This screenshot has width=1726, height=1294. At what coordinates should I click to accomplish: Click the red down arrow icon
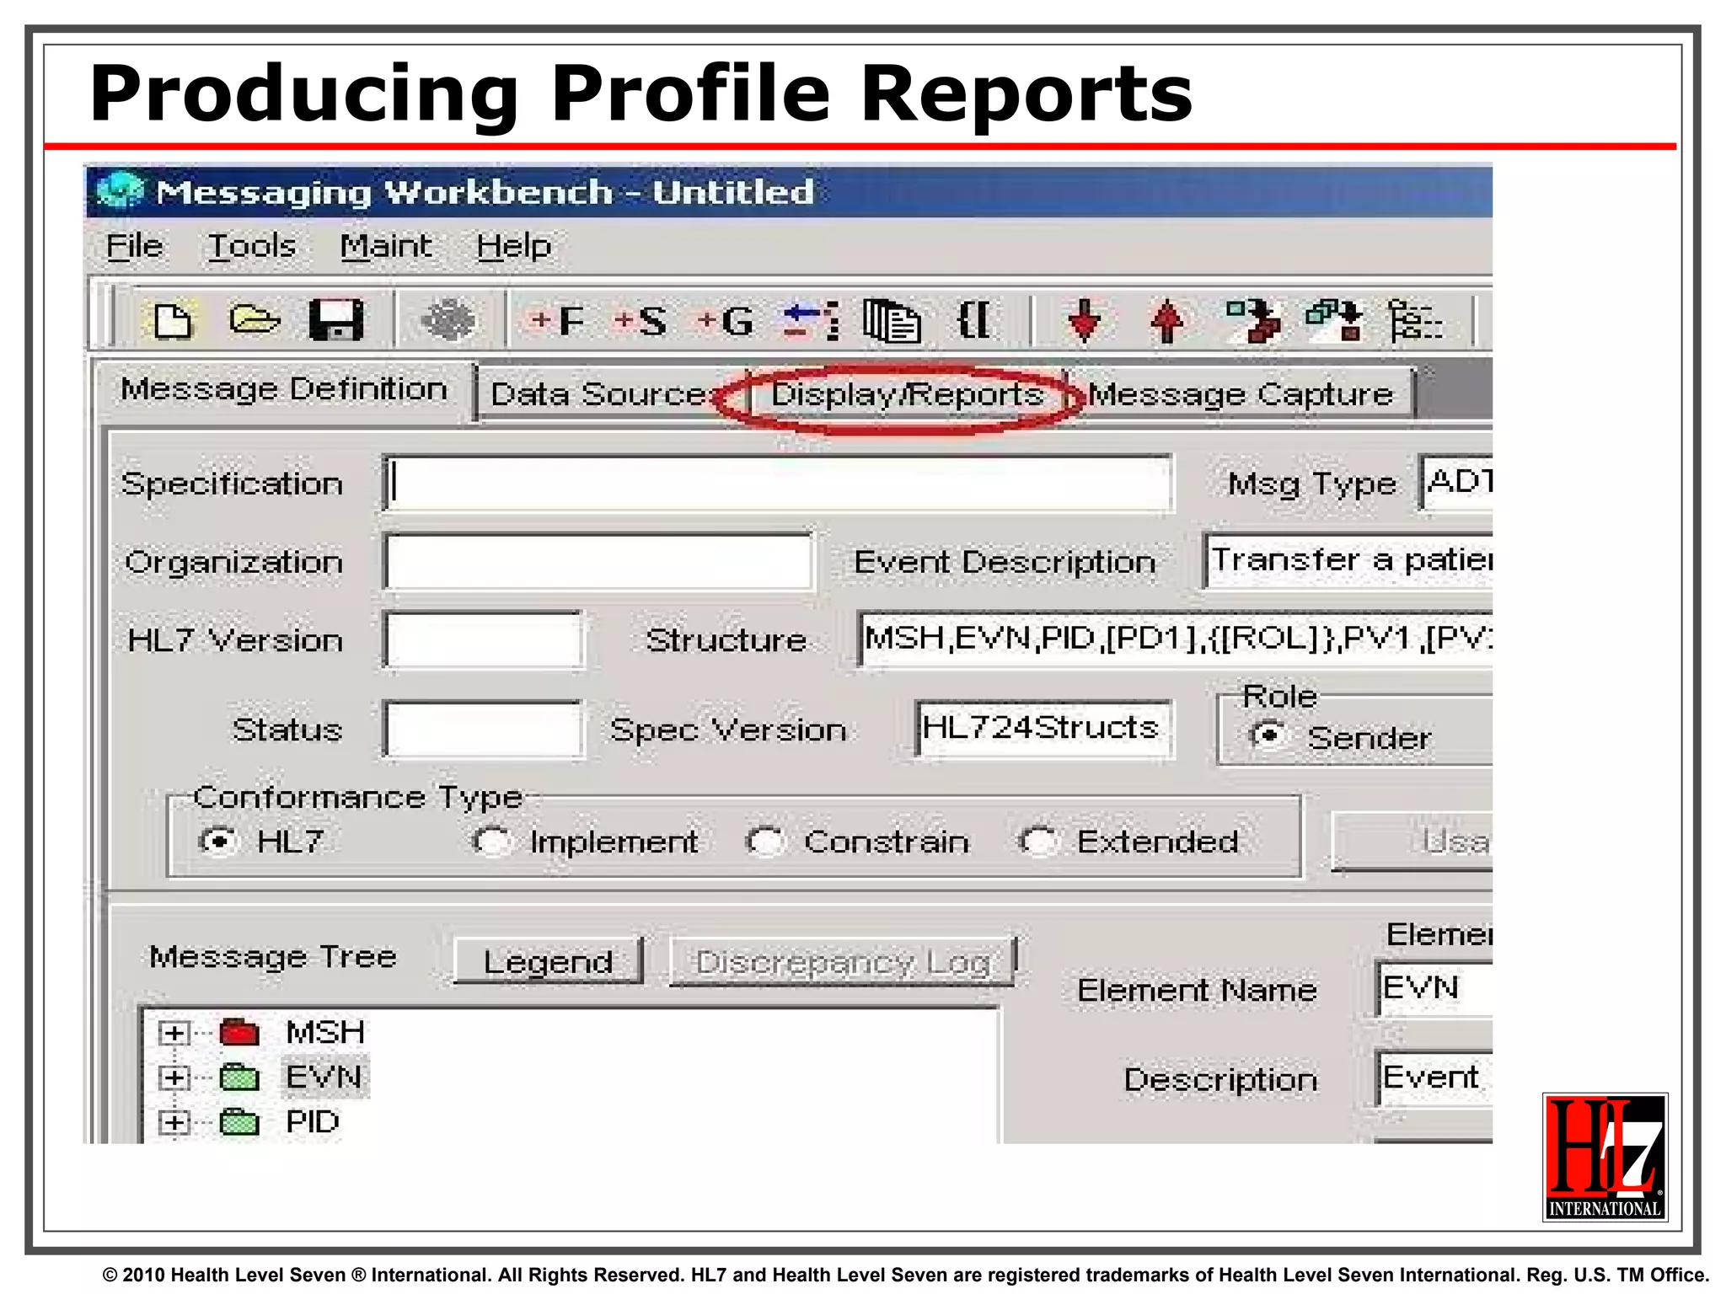click(1084, 321)
